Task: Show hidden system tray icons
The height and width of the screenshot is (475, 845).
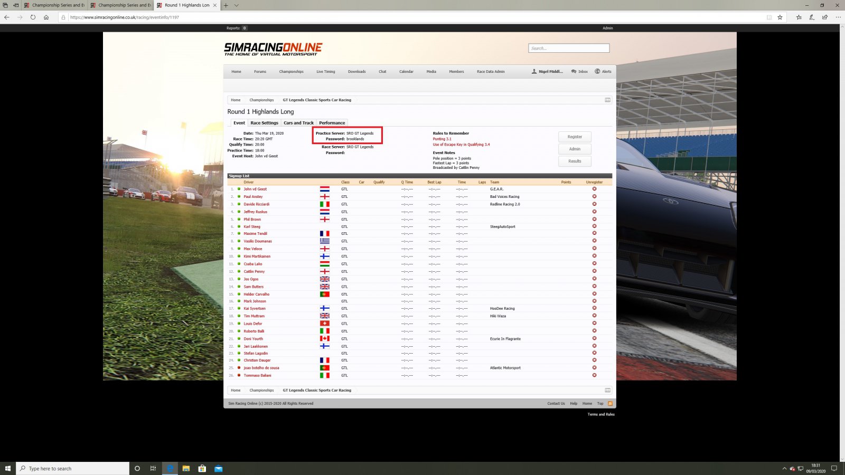Action: pyautogui.click(x=784, y=468)
